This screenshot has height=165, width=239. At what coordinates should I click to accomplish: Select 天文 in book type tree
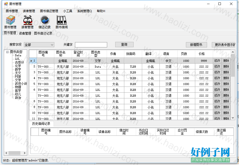18,73
